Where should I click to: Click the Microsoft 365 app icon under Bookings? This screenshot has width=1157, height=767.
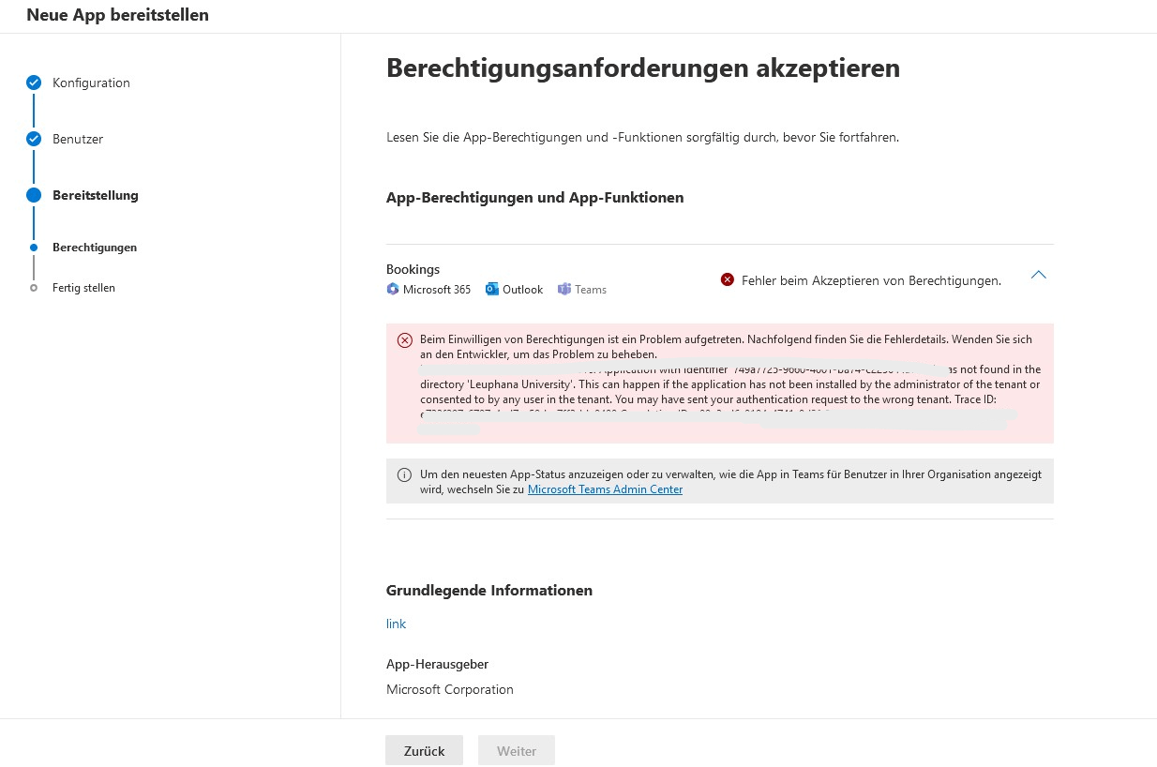tap(393, 289)
